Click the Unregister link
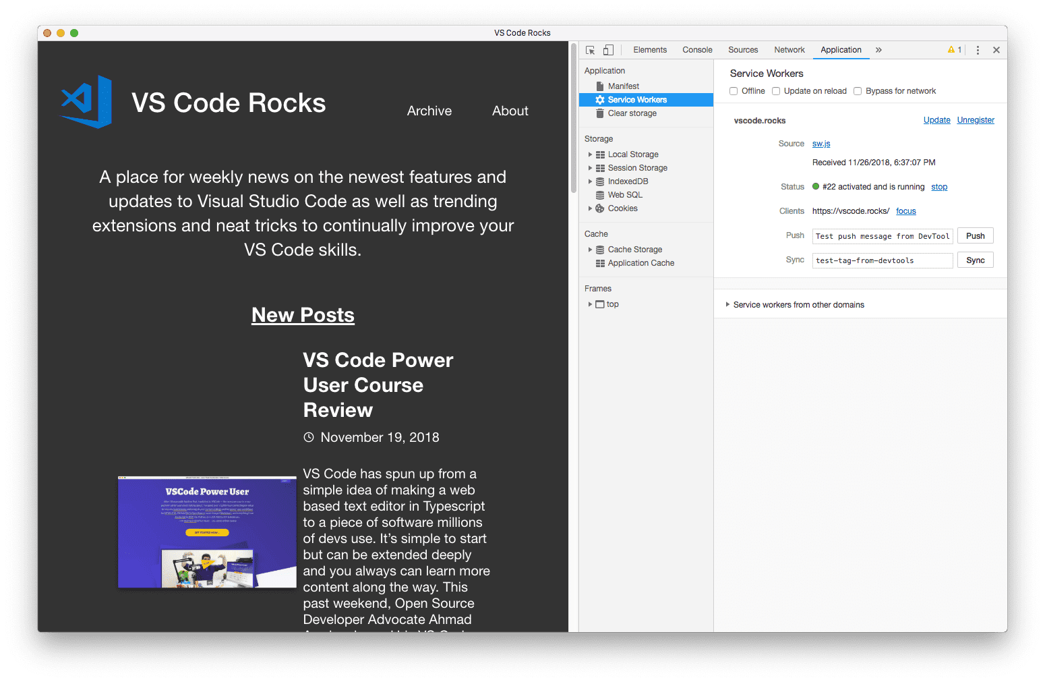The width and height of the screenshot is (1045, 682). (x=975, y=120)
